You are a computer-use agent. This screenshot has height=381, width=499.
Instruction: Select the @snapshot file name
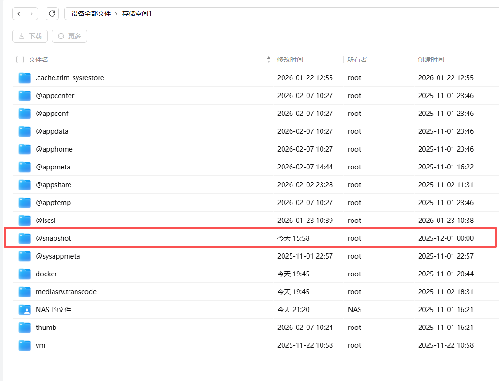(54, 238)
